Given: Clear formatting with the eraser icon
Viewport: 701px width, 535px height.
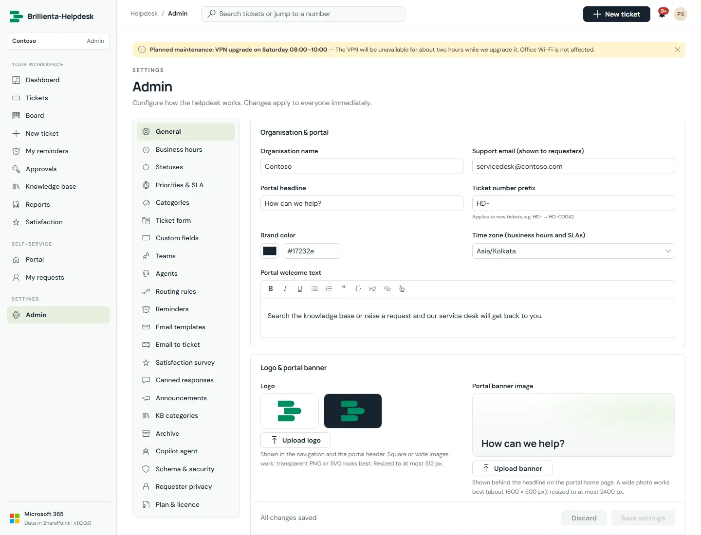Looking at the screenshot, I should pyautogui.click(x=402, y=288).
